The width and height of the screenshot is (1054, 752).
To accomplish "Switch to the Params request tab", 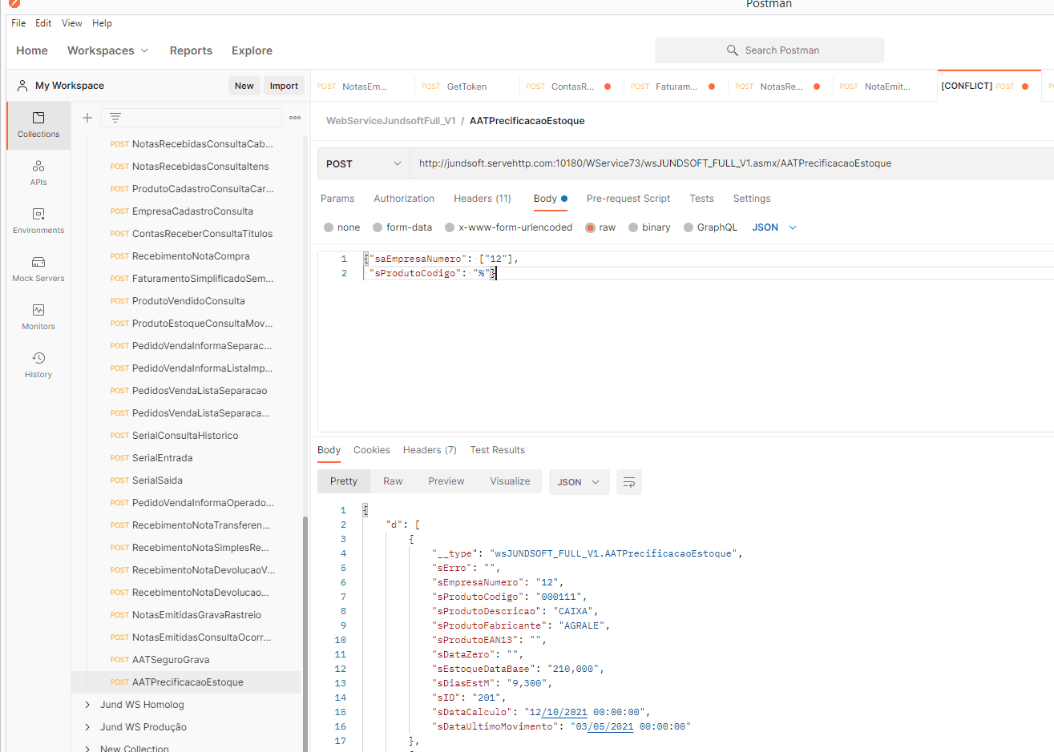I will 337,199.
